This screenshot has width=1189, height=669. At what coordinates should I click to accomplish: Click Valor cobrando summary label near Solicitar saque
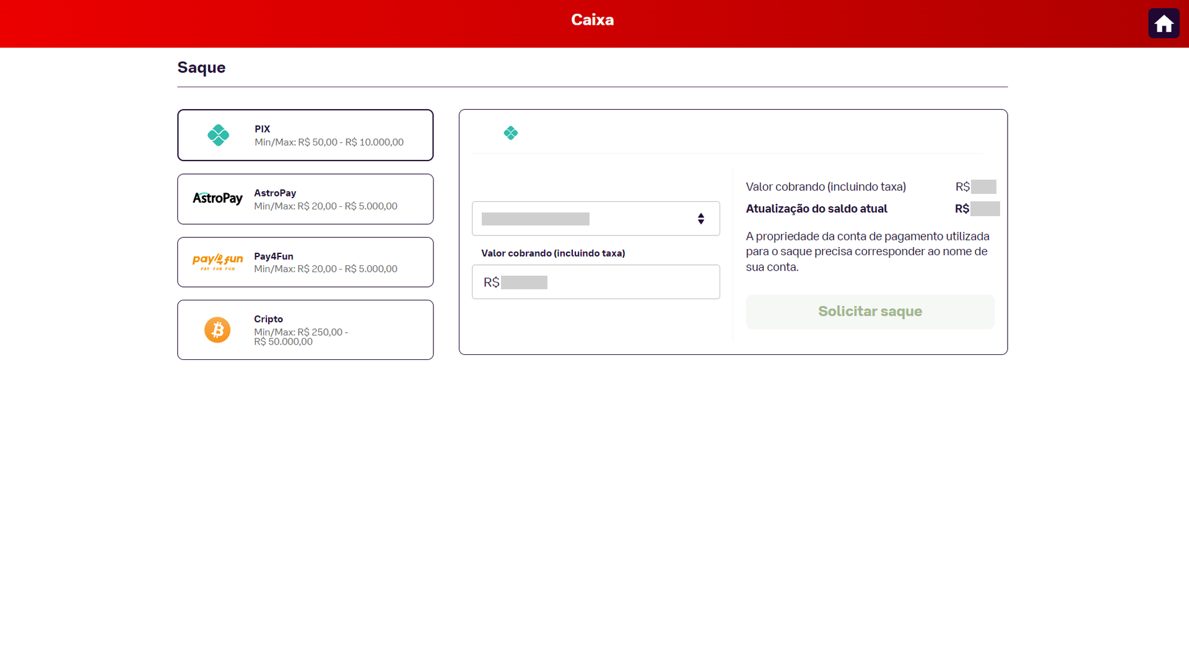coord(825,186)
